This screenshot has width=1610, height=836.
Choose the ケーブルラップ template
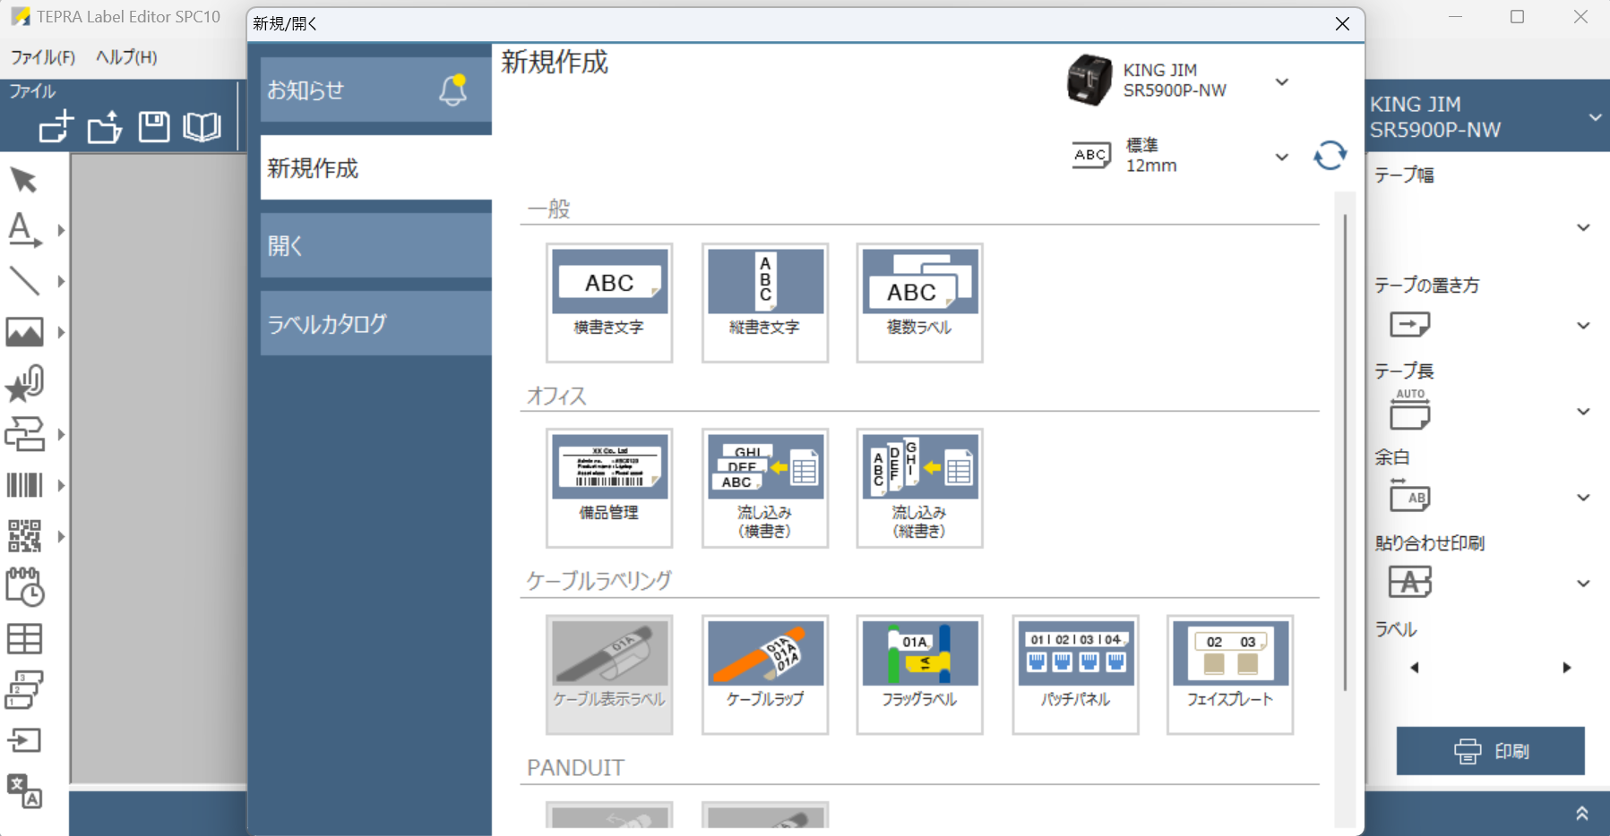pyautogui.click(x=764, y=674)
